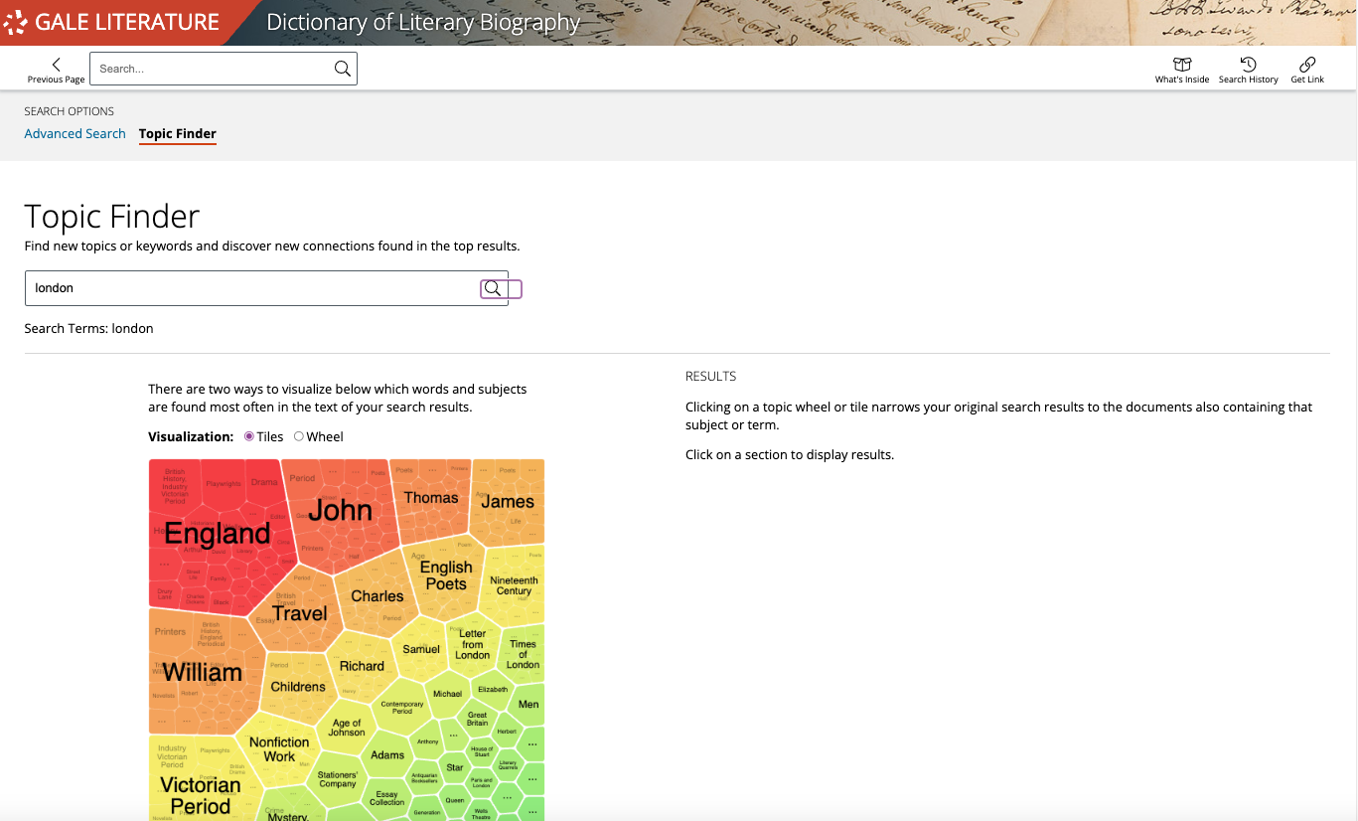Select the James topic tile
This screenshot has height=821, width=1358.
coord(508,502)
